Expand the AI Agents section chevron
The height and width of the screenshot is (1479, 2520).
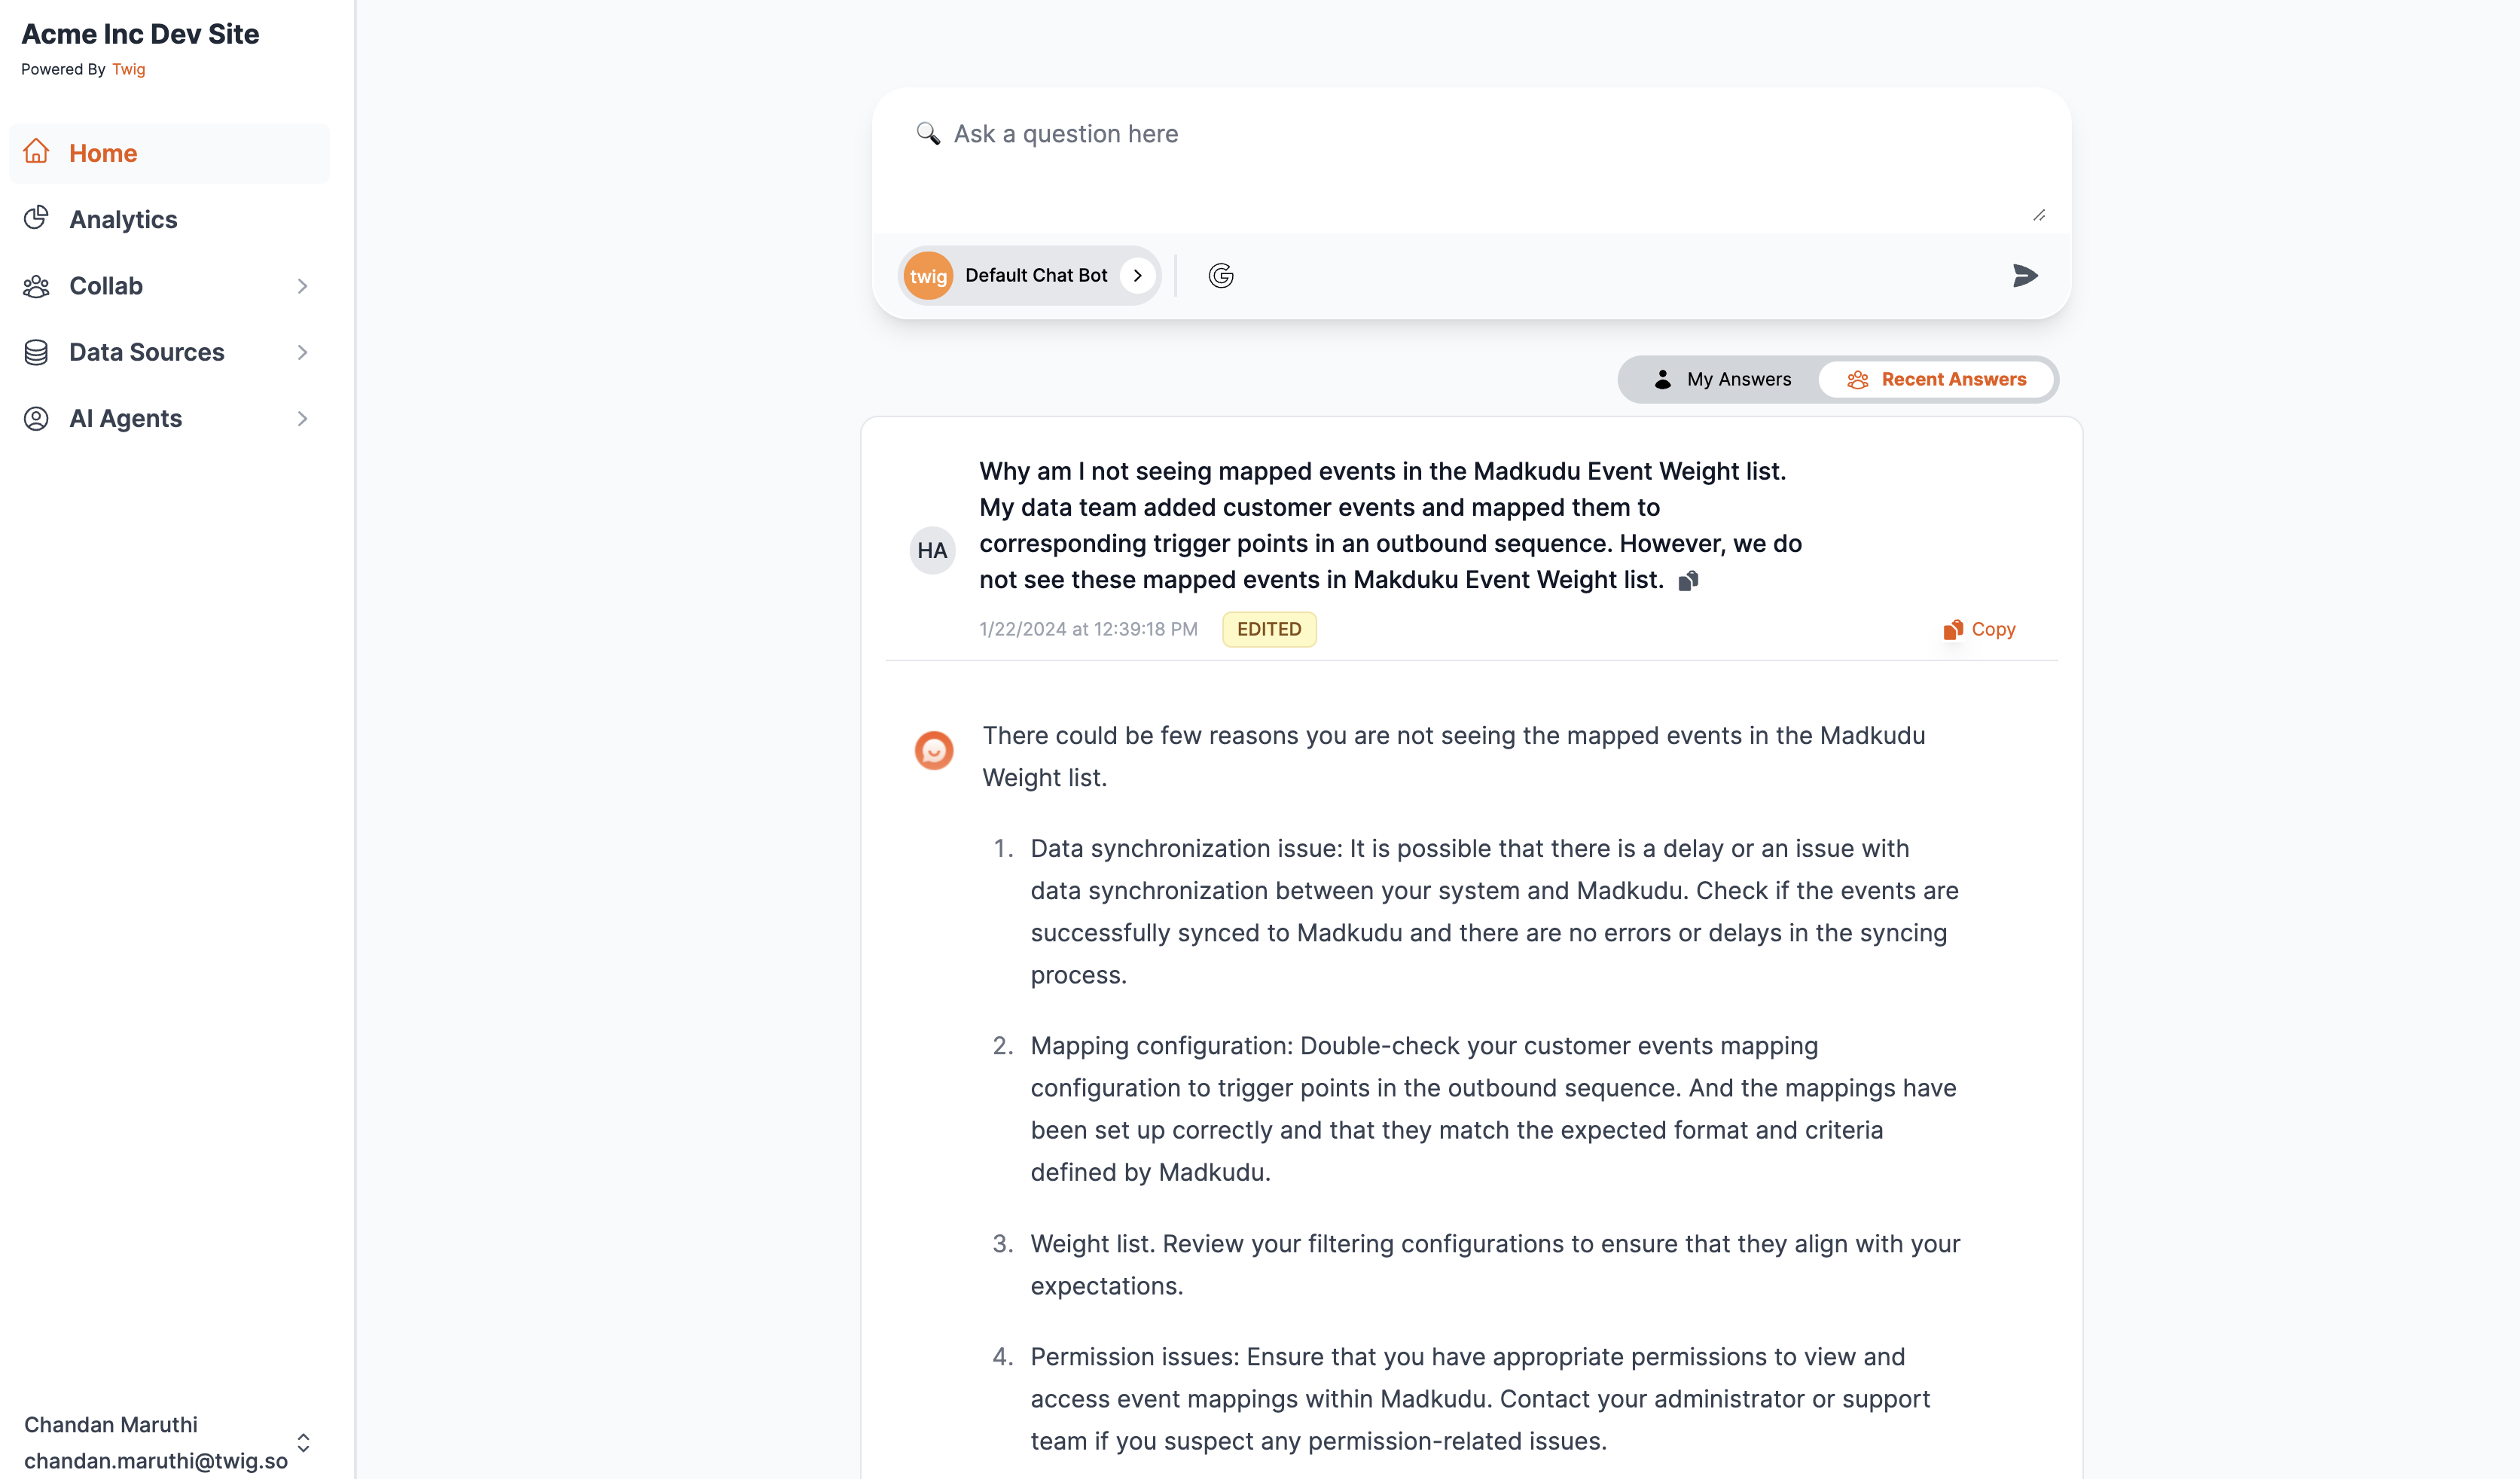302,418
